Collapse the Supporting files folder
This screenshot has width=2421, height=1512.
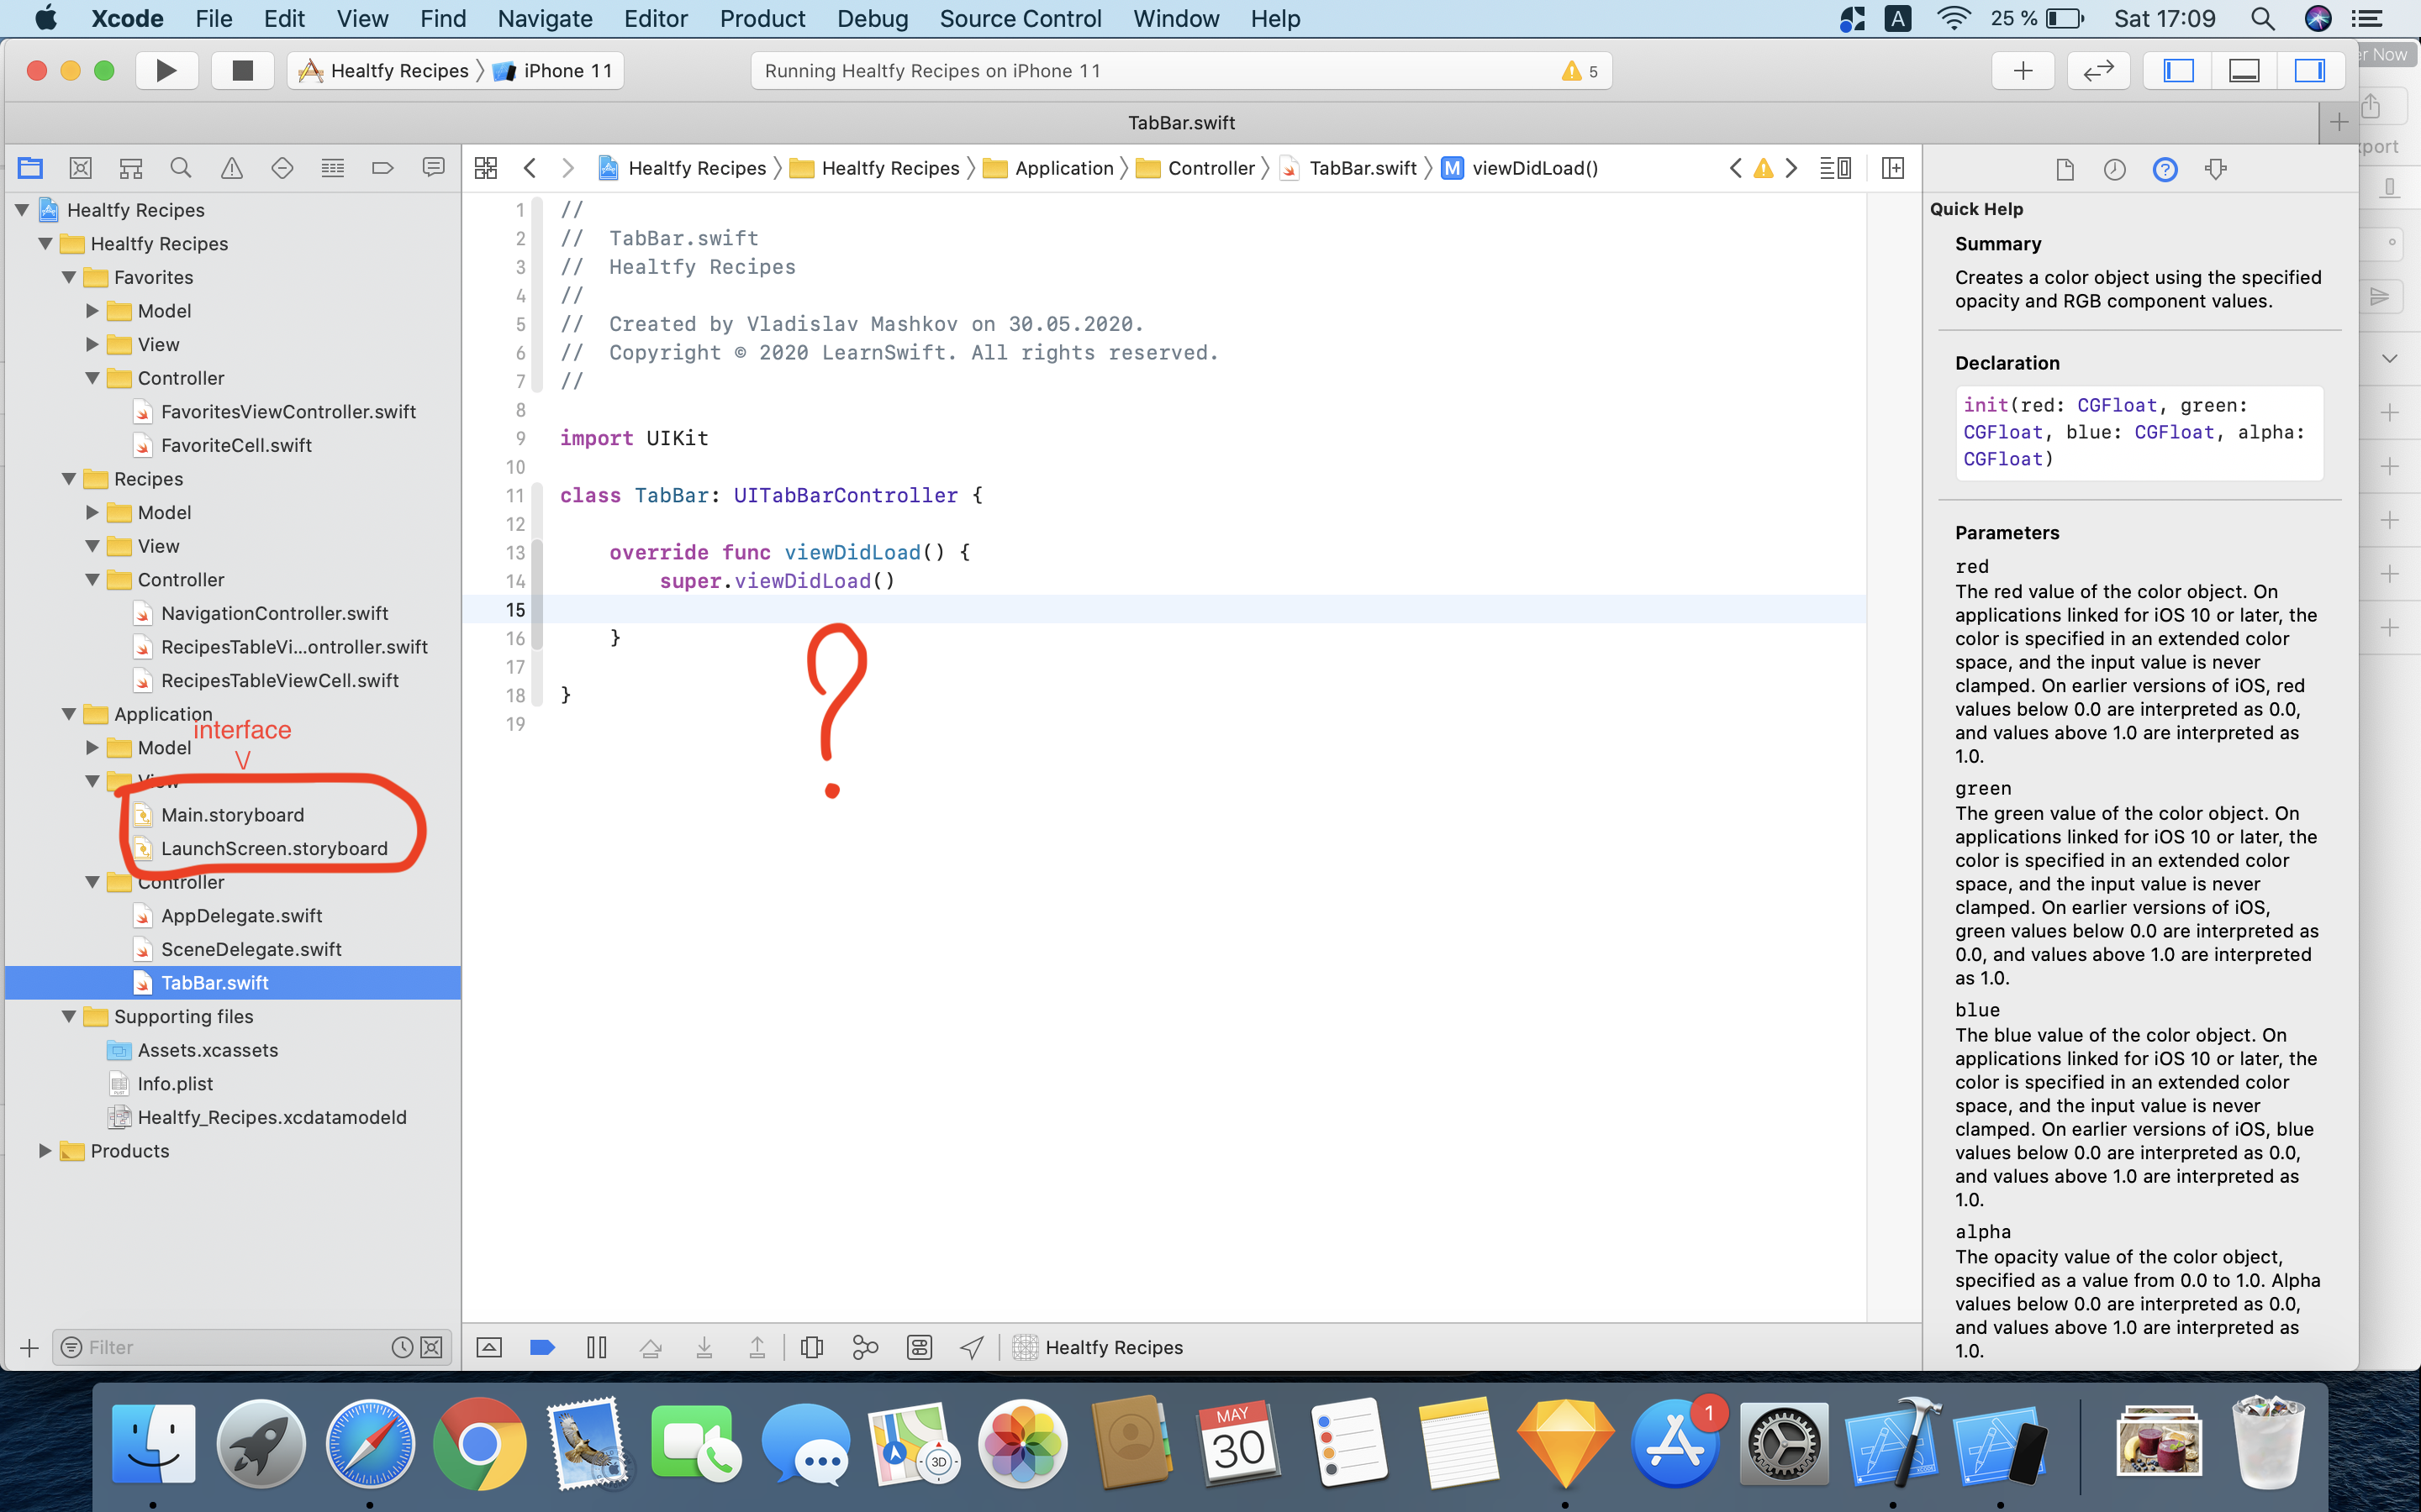click(69, 1016)
